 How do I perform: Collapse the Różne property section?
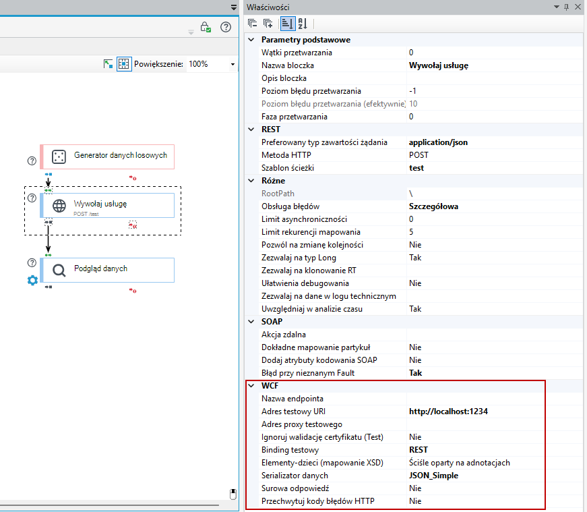pos(251,181)
